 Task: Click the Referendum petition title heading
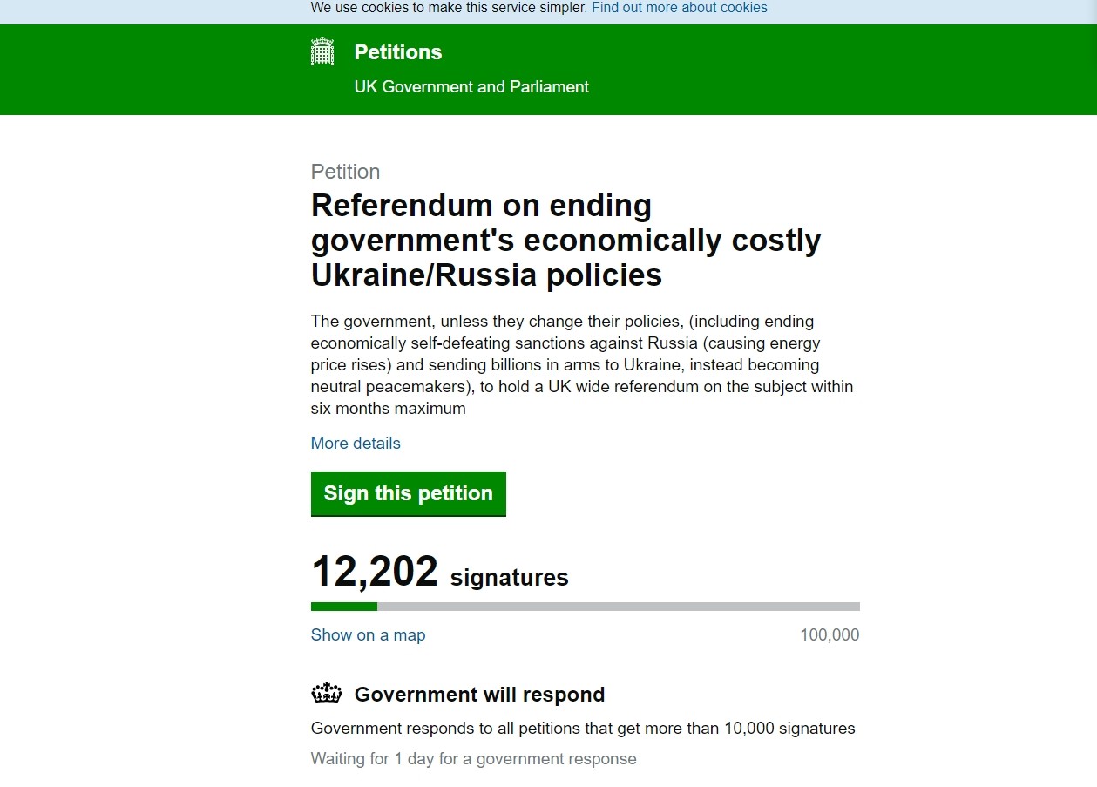(565, 241)
